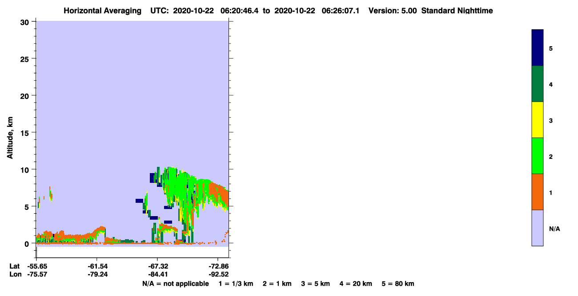Click the '3 = 5 km' legend entry

point(316,284)
